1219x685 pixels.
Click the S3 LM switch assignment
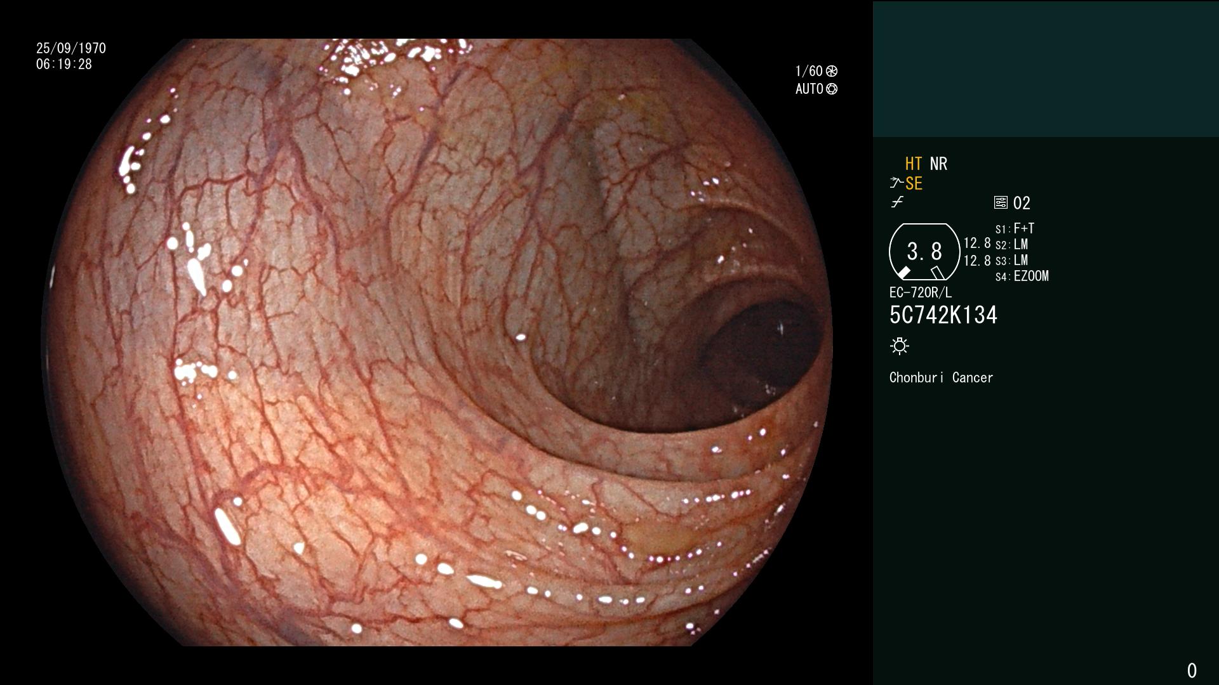(x=1011, y=260)
